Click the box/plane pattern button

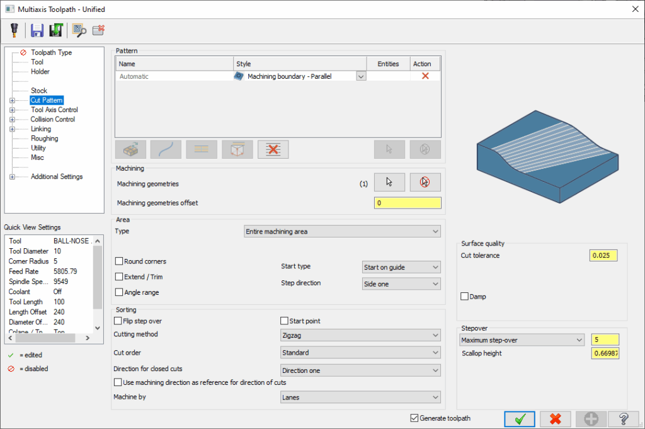237,149
